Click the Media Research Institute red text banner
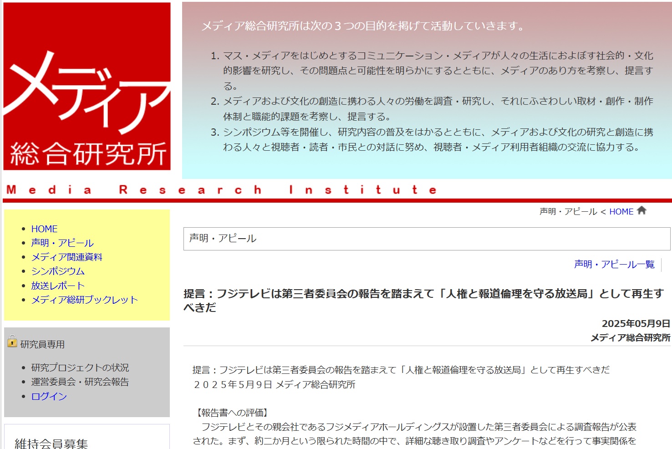Image resolution: width=672 pixels, height=449 pixels. tap(222, 189)
